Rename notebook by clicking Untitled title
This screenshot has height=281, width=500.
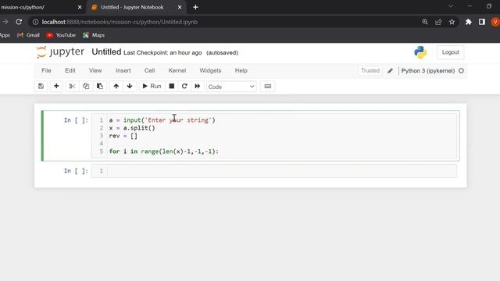click(x=106, y=52)
